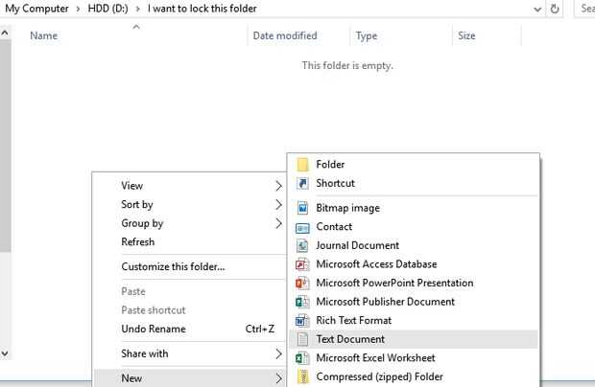
Task: Click the refresh button beside address bar
Action: click(x=557, y=9)
